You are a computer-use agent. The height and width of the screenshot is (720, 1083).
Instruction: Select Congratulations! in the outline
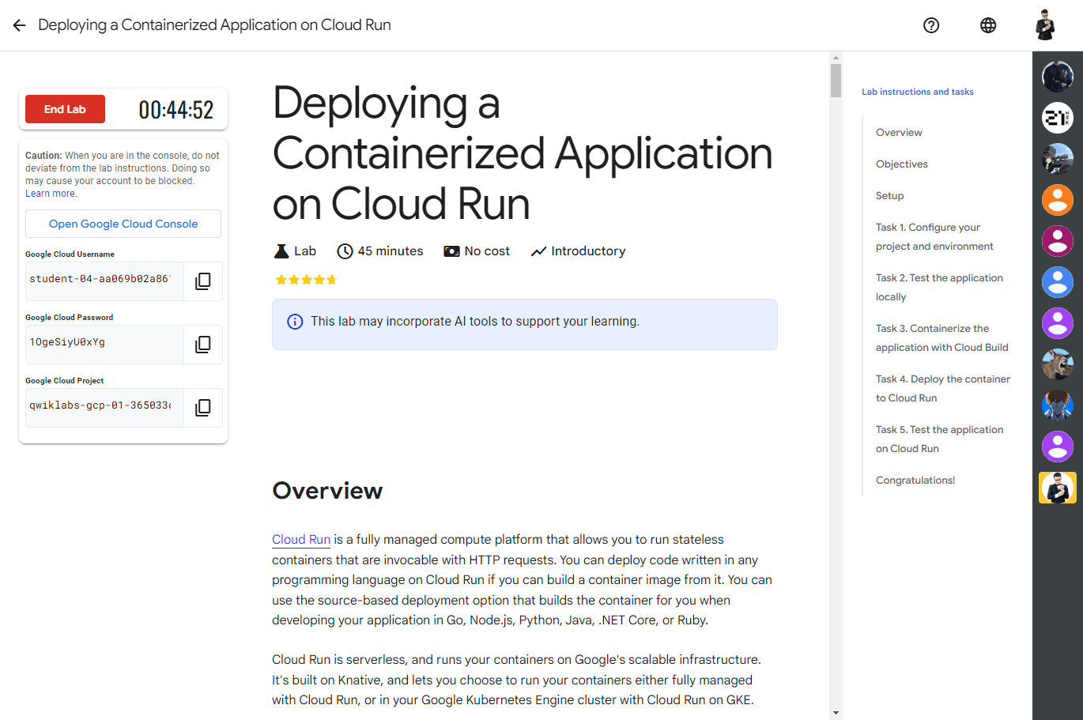pos(915,481)
